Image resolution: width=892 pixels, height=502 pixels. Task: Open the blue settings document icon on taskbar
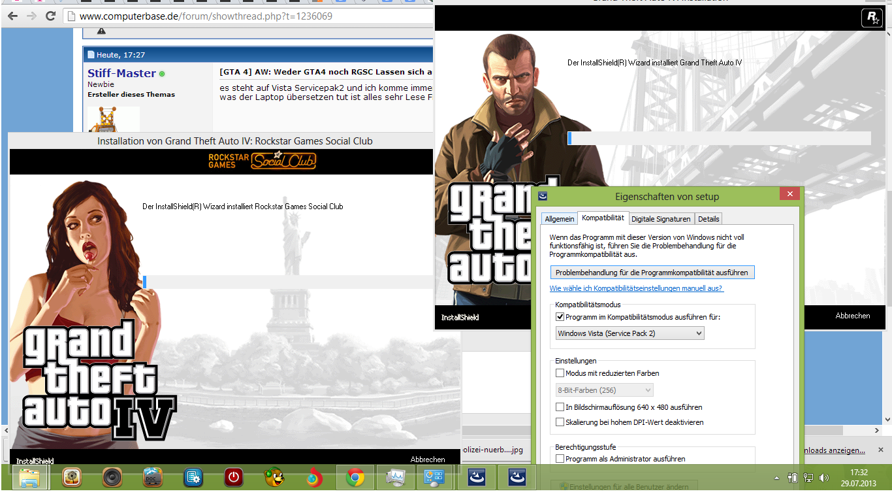[193, 478]
